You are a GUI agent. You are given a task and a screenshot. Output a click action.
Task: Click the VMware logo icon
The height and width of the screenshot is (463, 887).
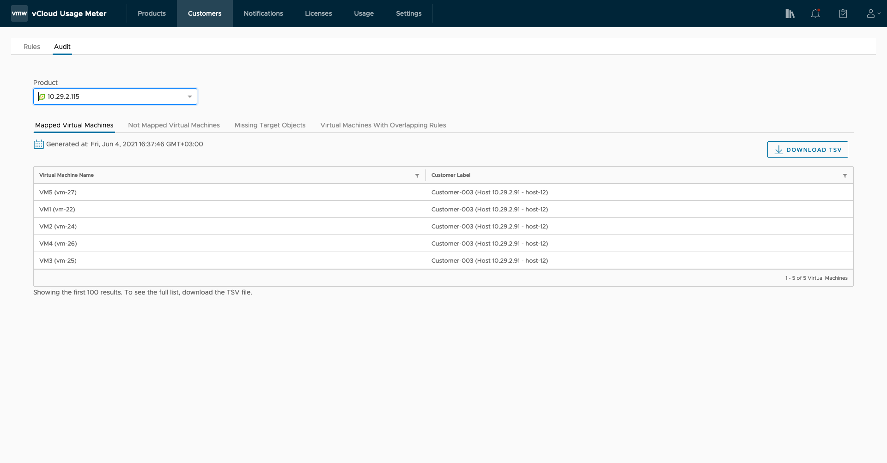[19, 13]
